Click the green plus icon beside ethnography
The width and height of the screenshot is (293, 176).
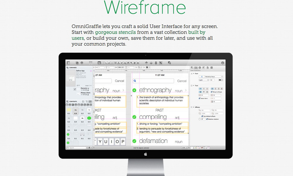(x=134, y=90)
